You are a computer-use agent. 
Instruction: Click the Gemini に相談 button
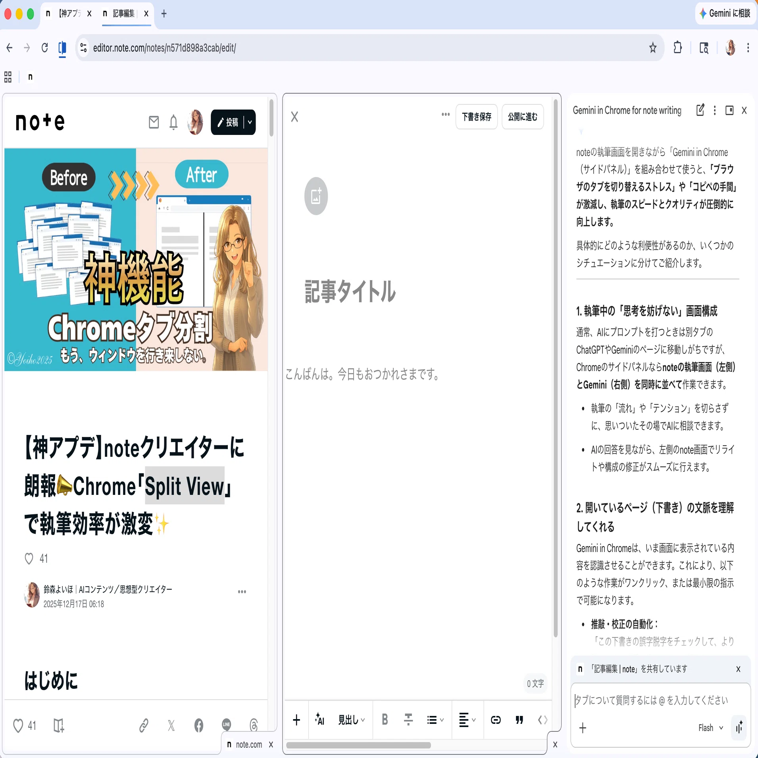pyautogui.click(x=725, y=13)
